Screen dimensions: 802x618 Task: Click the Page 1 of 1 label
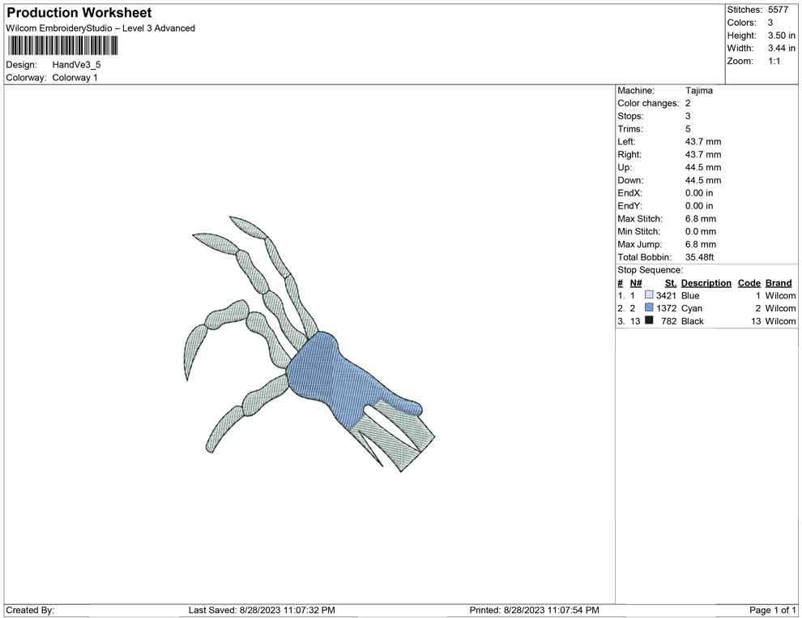[x=772, y=610]
